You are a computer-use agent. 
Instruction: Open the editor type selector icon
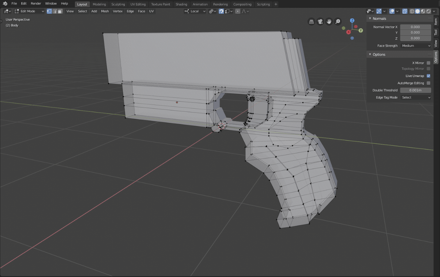[7, 11]
